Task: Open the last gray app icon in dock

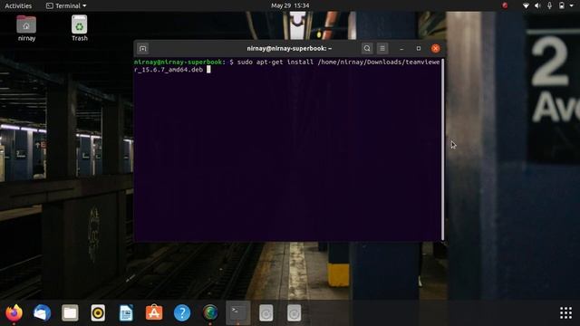Action: pos(294,313)
